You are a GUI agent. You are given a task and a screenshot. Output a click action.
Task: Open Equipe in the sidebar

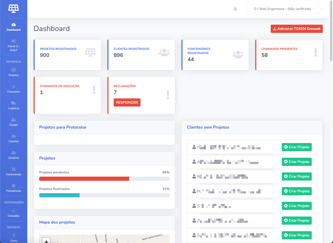click(x=14, y=122)
